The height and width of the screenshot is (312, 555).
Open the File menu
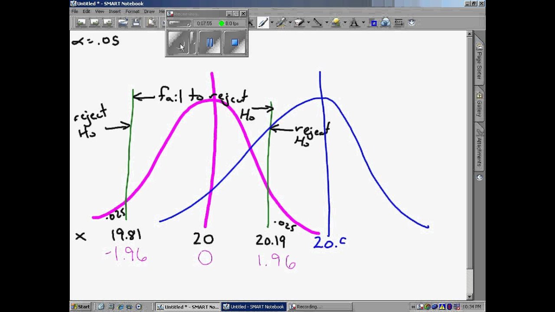tap(75, 11)
